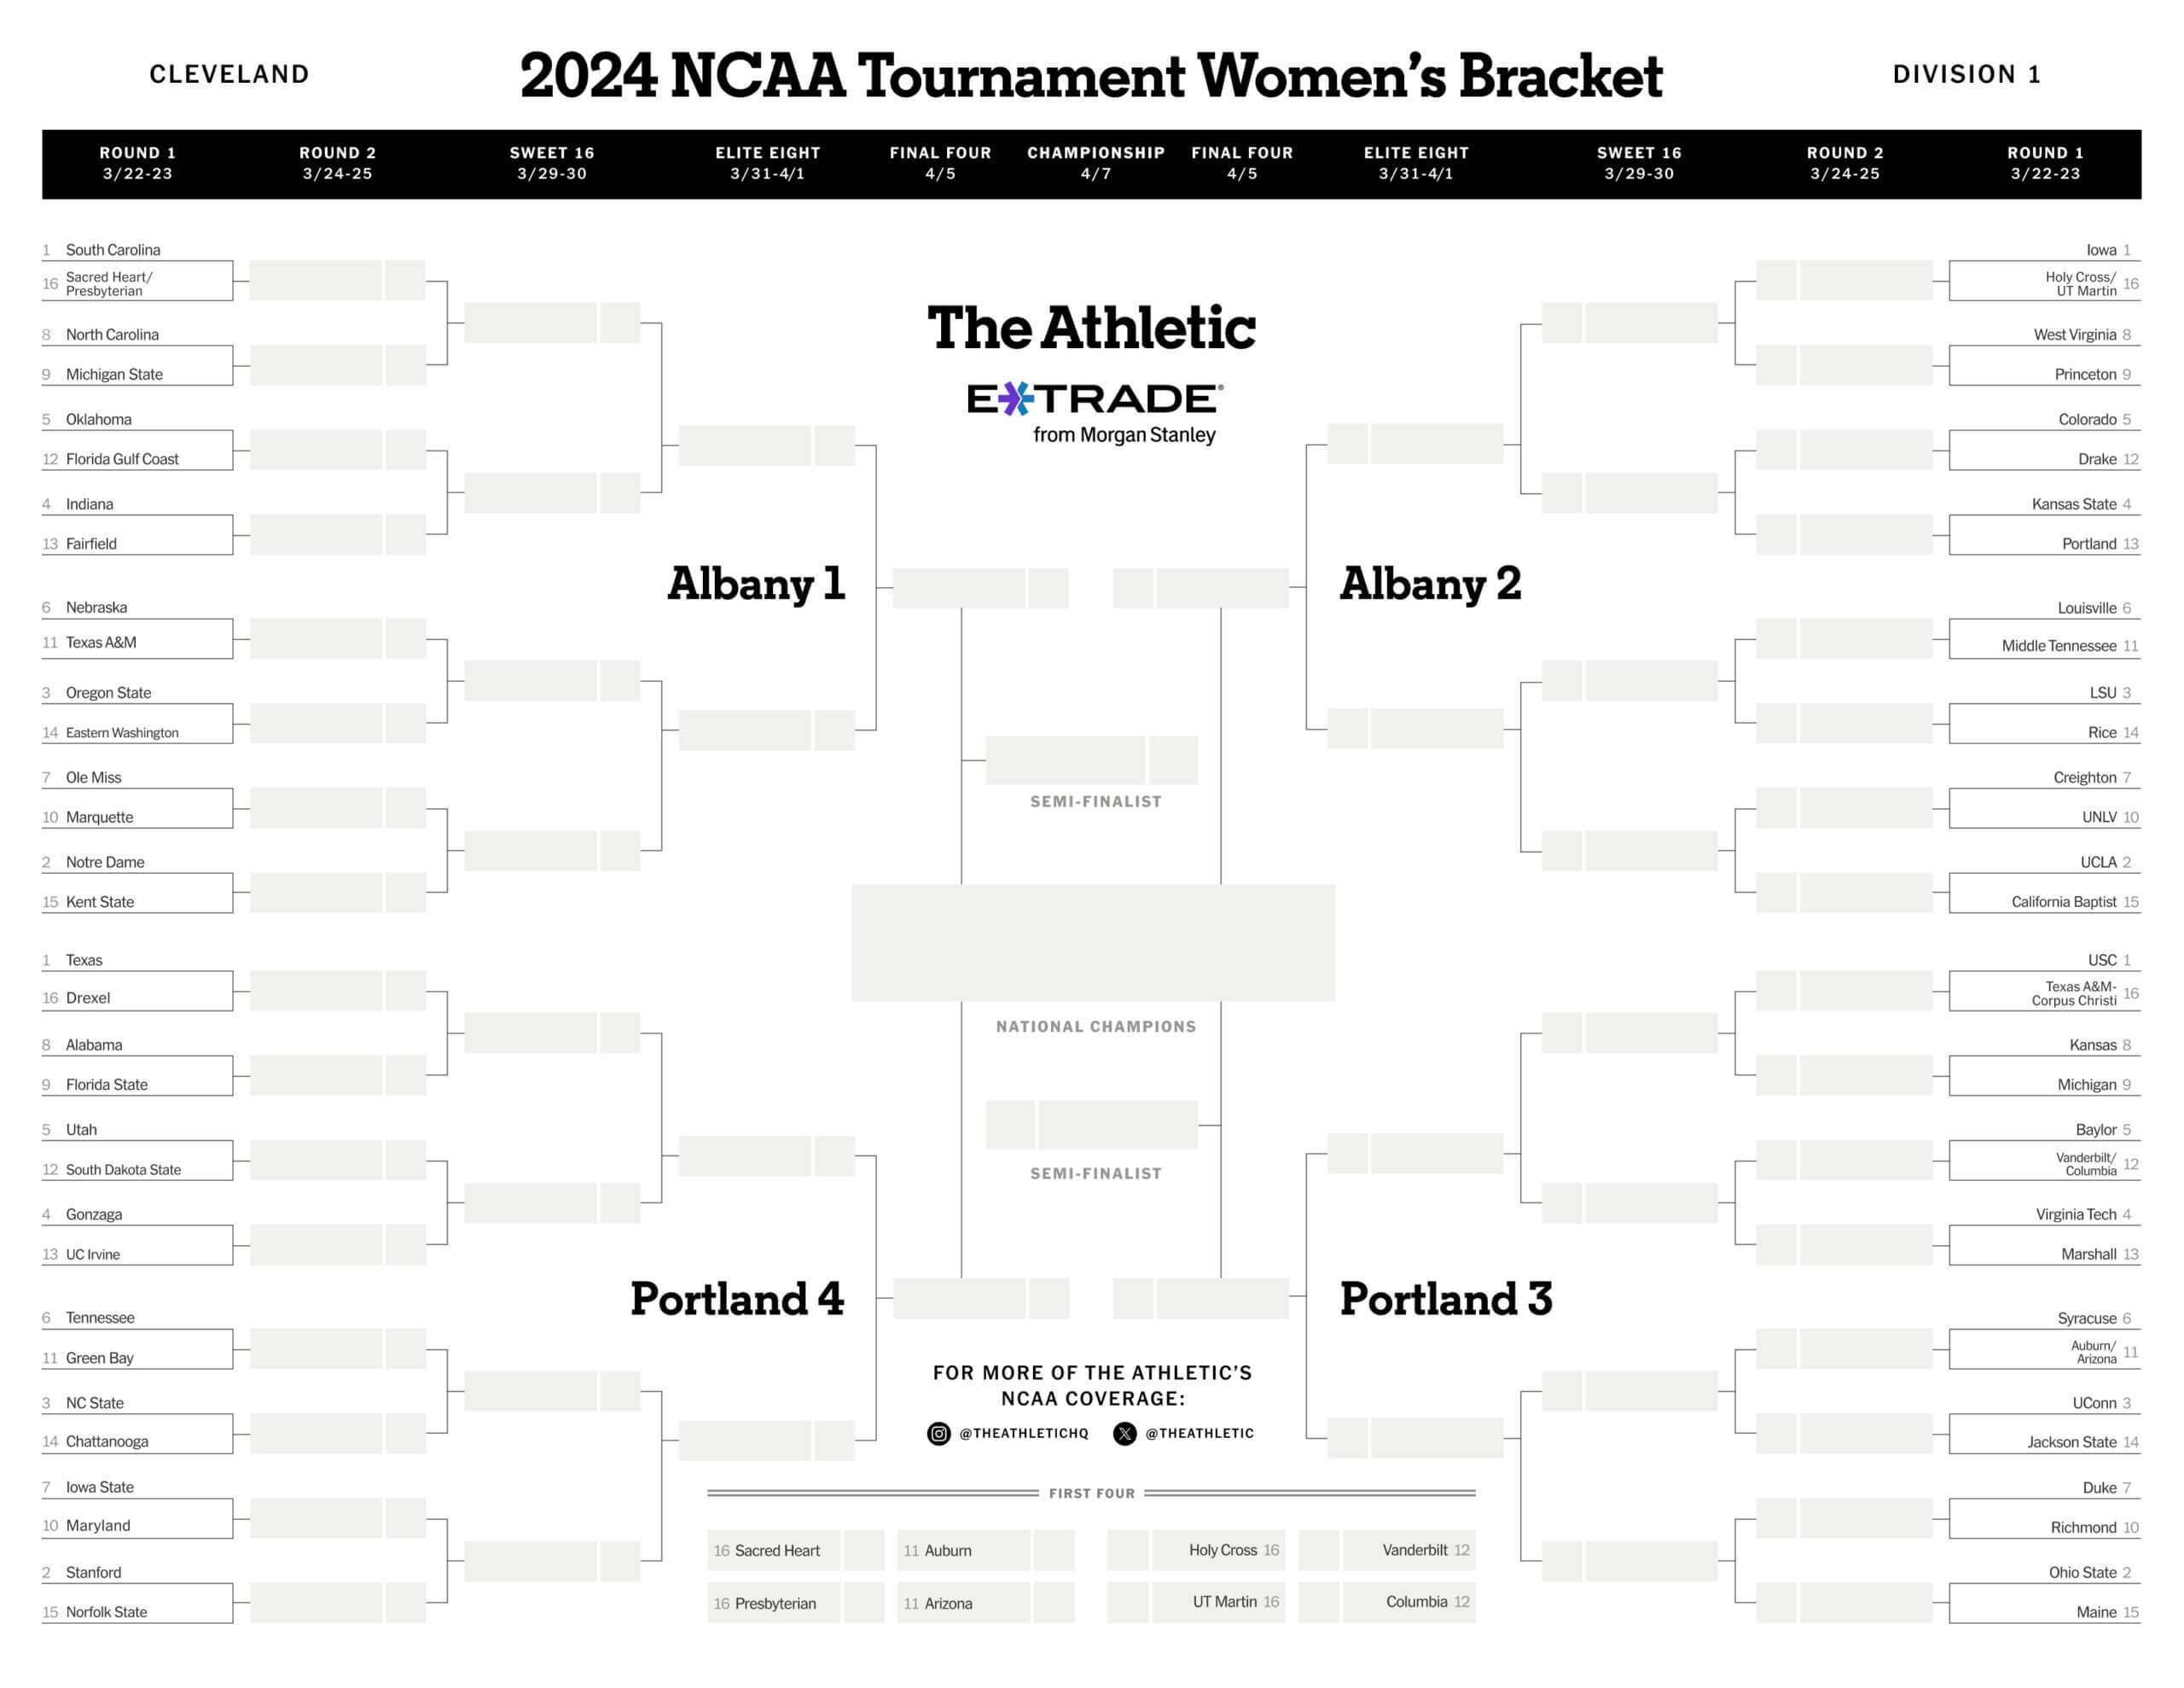Select the National Champions entry box
Viewport: 2184px width, 1688px height.
(1093, 942)
